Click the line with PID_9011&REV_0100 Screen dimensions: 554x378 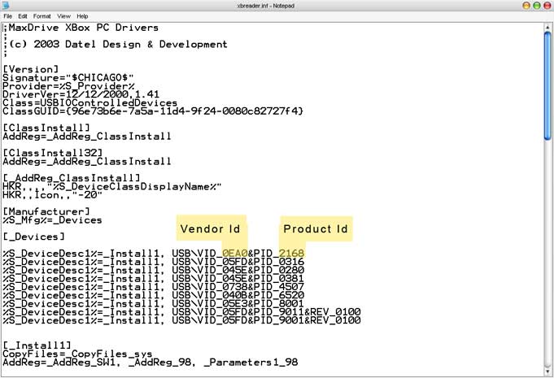pyautogui.click(x=181, y=312)
